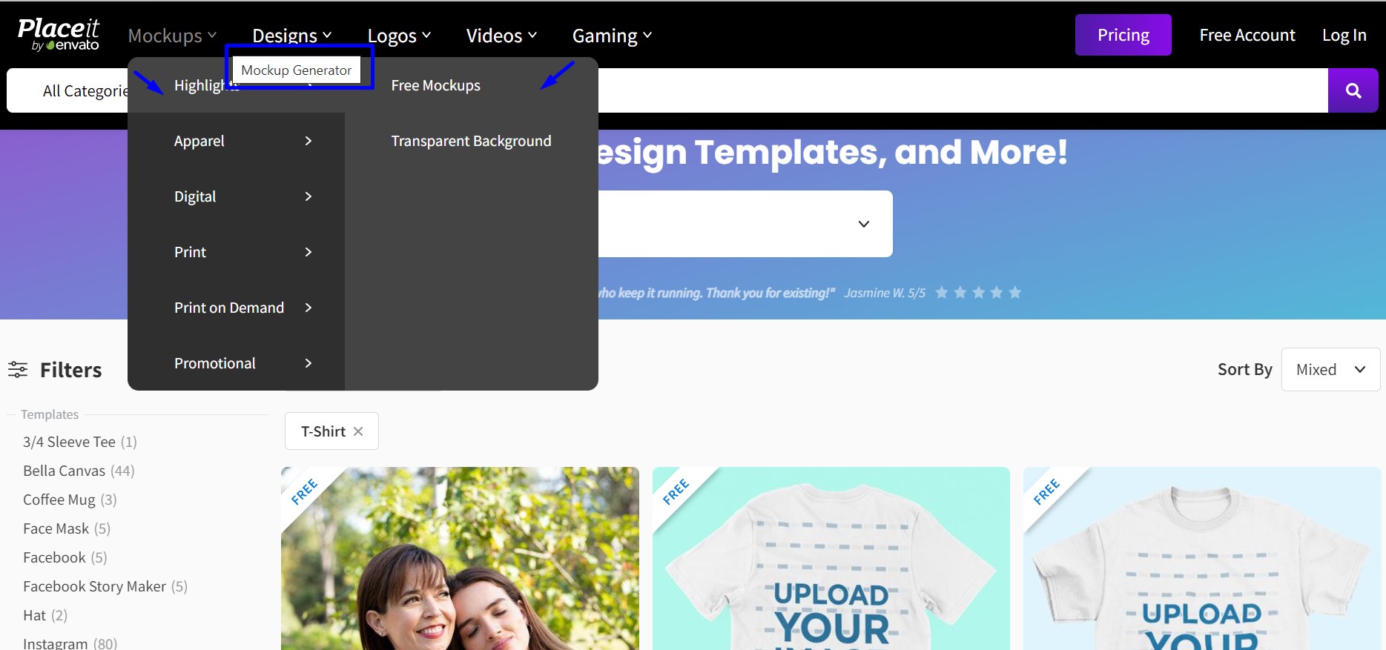The image size is (1386, 650).
Task: Click the Pricing button
Action: click(1123, 35)
